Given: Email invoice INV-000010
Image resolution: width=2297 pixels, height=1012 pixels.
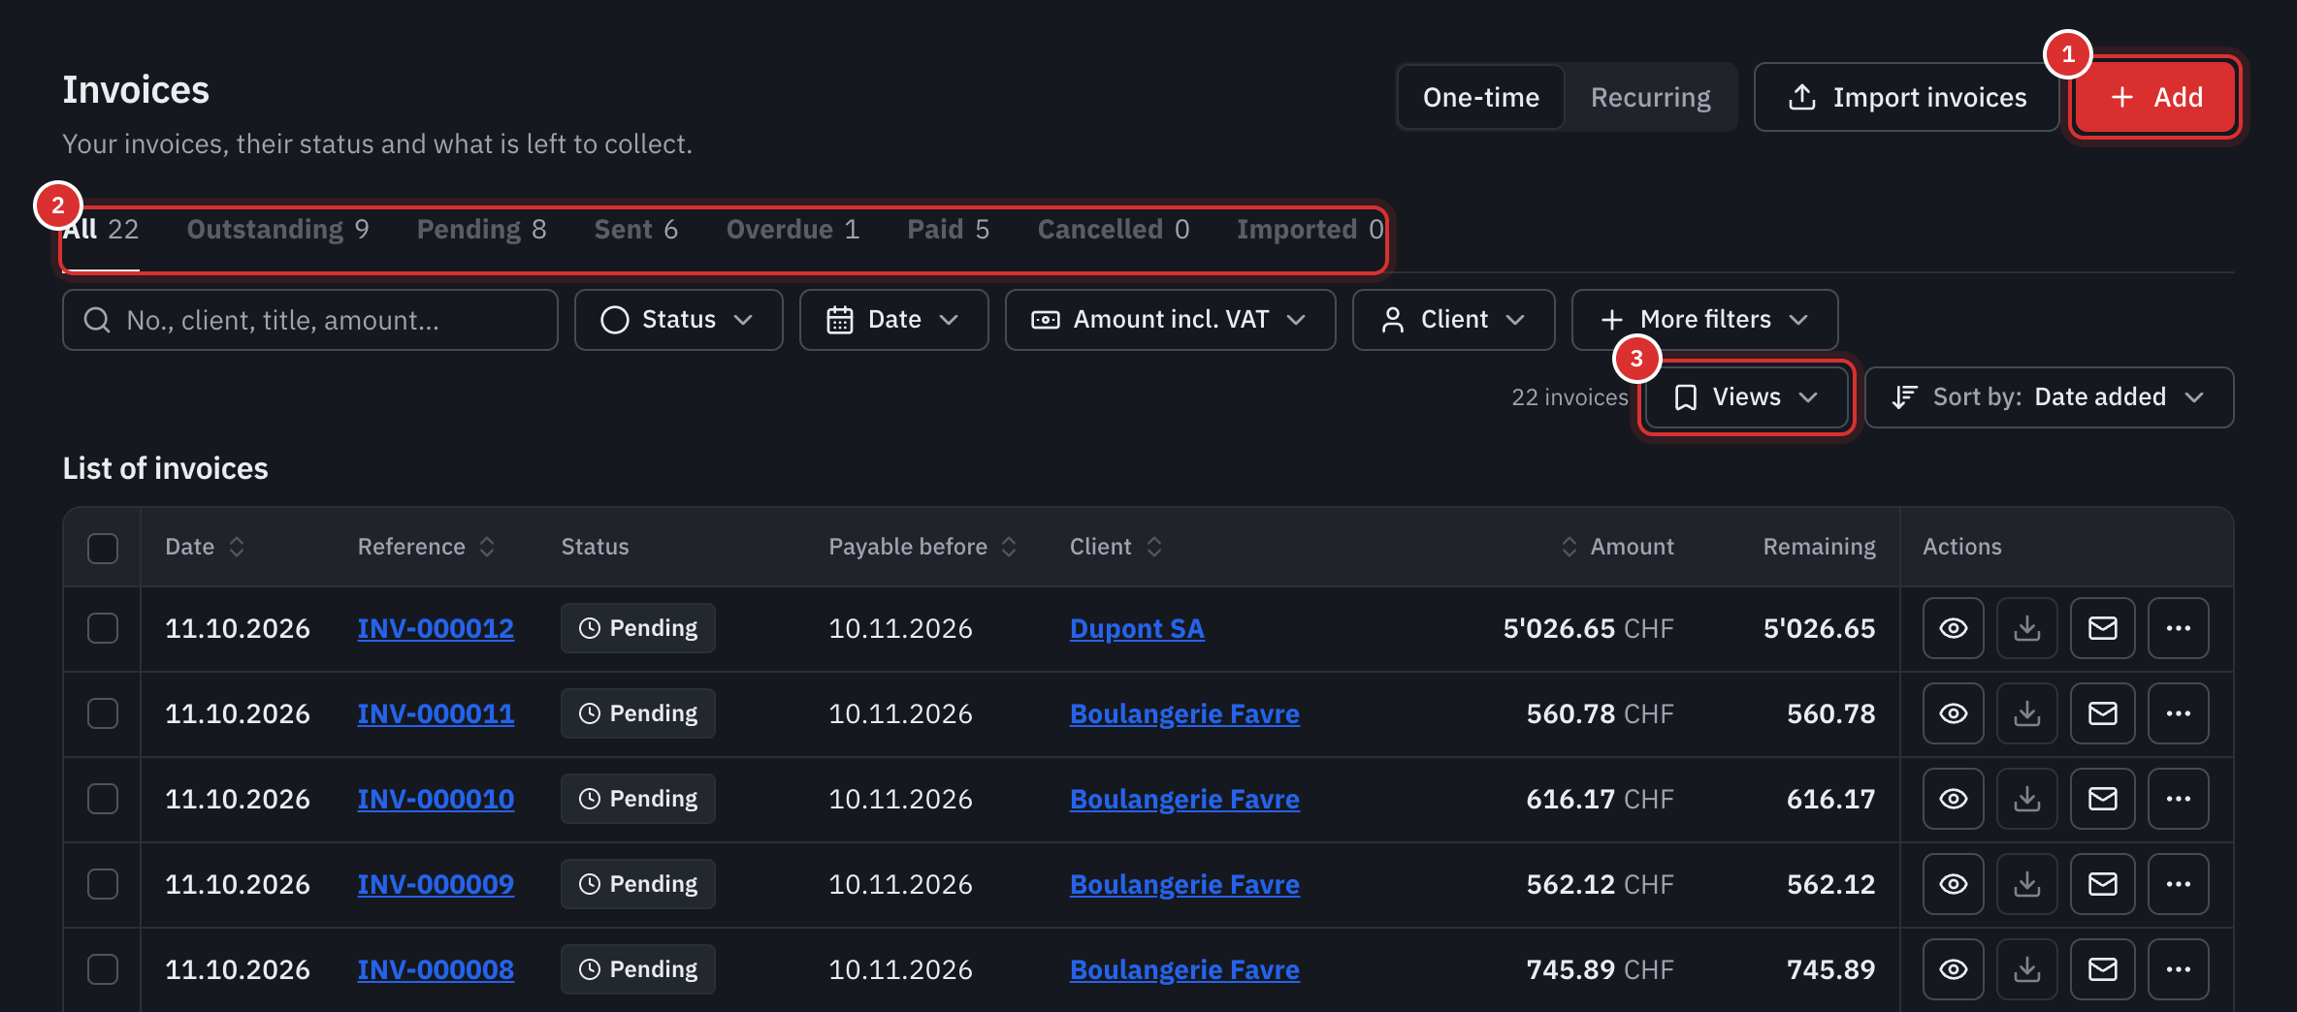Looking at the screenshot, I should click(2102, 799).
